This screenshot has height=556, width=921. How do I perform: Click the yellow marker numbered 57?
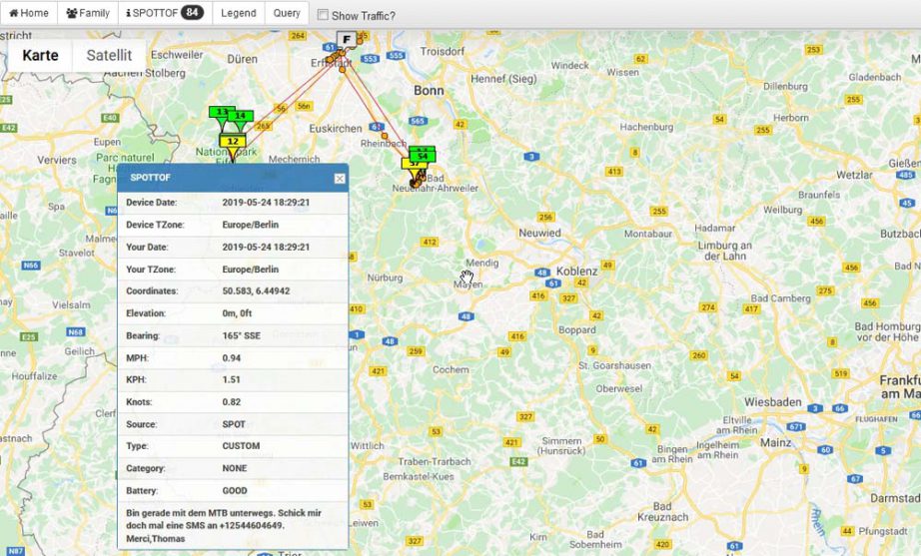coord(410,165)
